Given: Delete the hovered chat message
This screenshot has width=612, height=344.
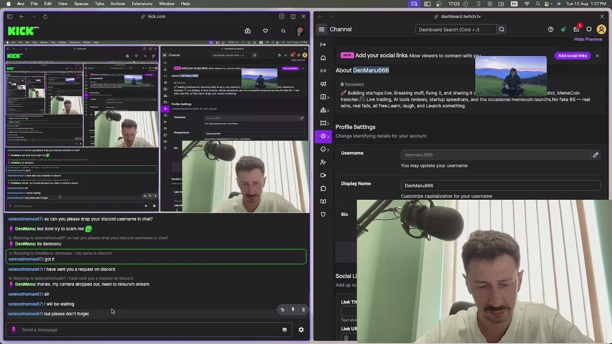Looking at the screenshot, I should (x=303, y=310).
